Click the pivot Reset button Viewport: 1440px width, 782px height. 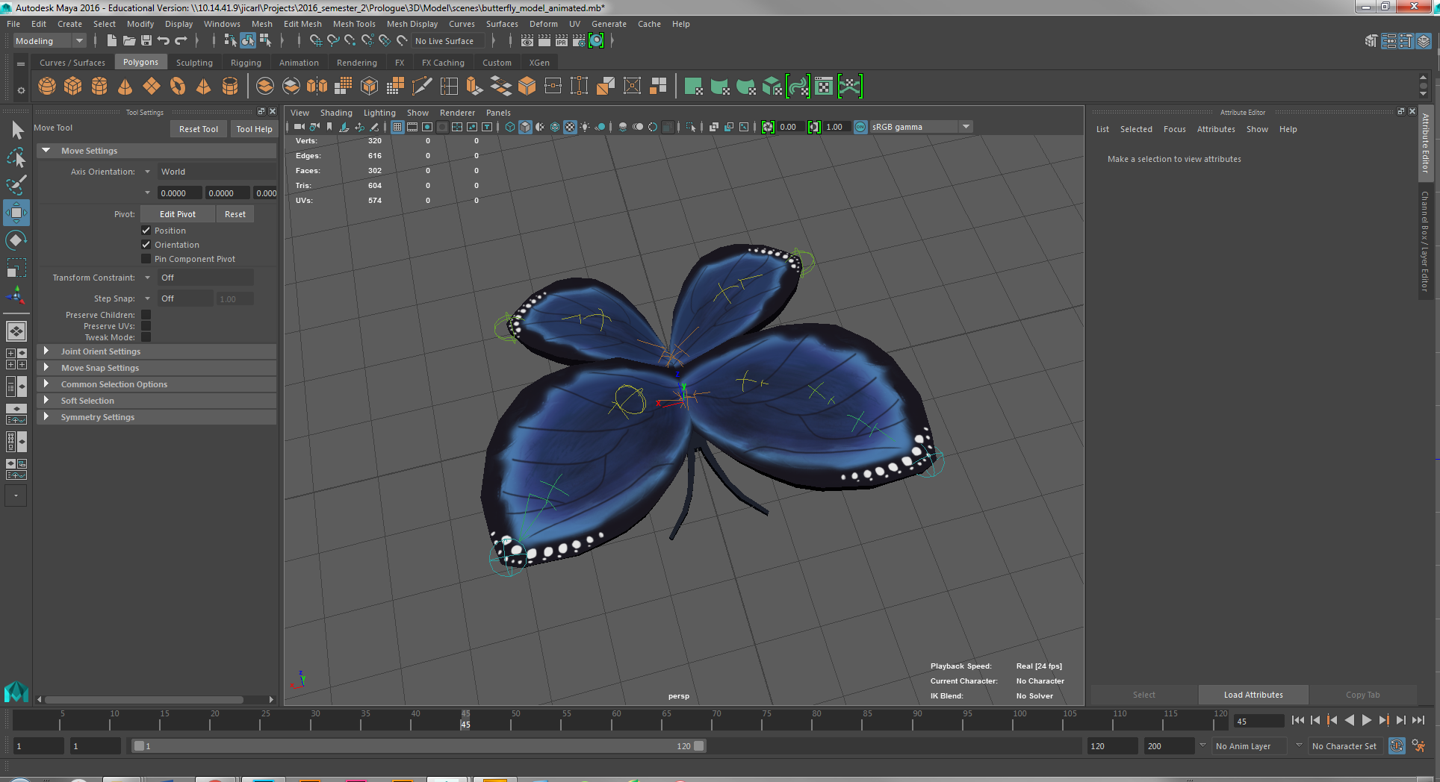point(235,214)
